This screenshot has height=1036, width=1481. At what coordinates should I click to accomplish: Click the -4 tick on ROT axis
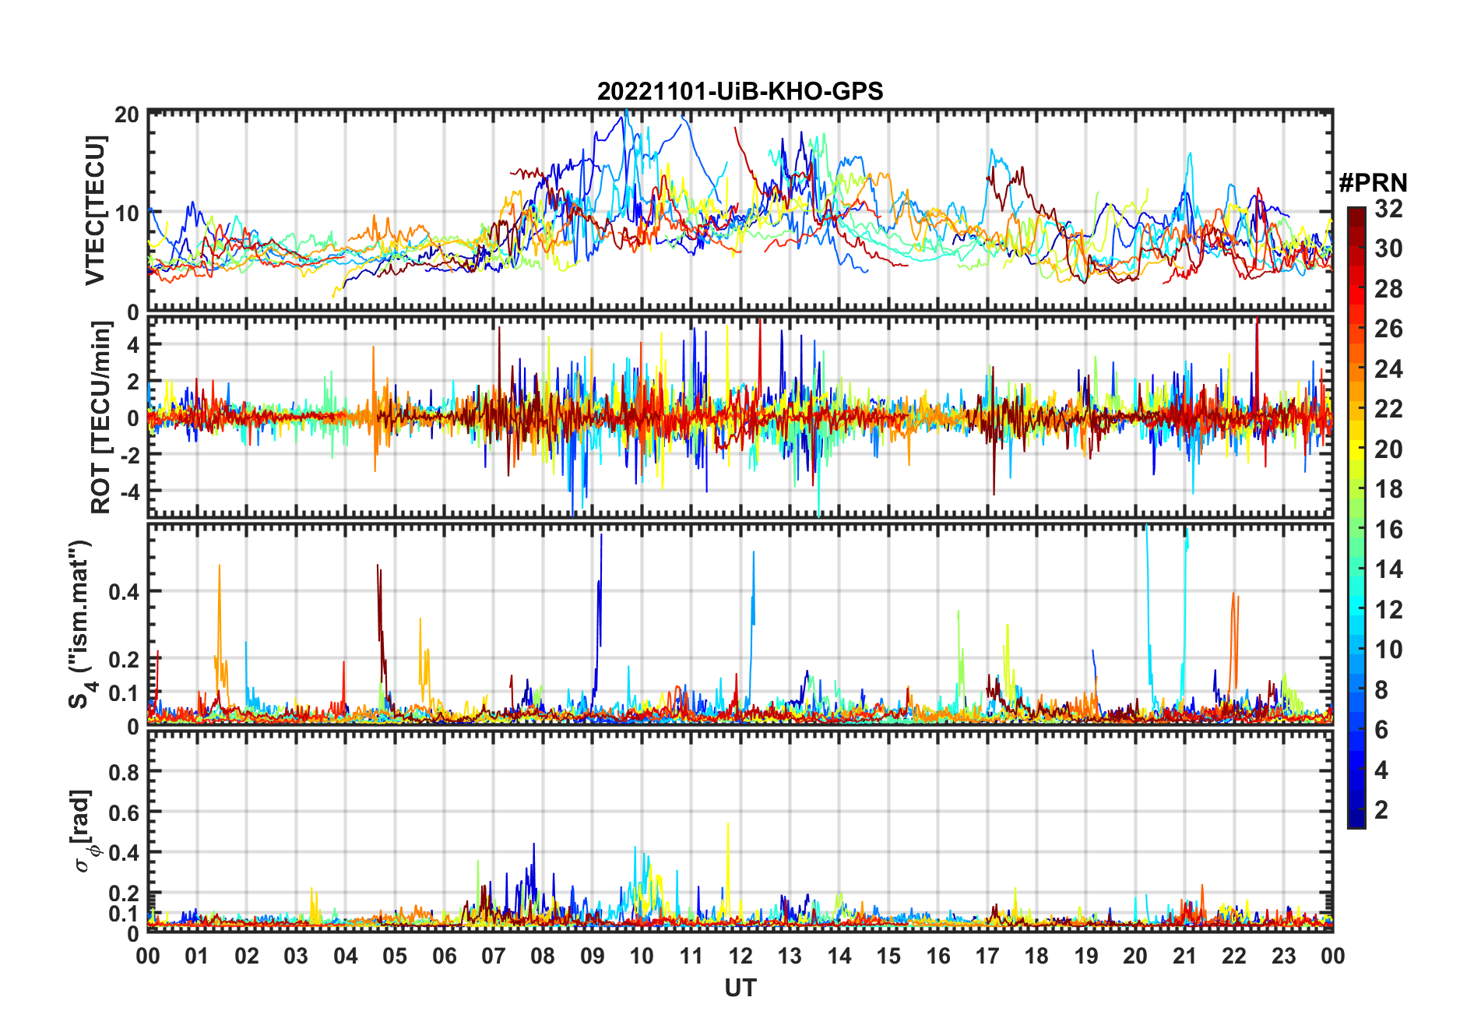tap(130, 492)
